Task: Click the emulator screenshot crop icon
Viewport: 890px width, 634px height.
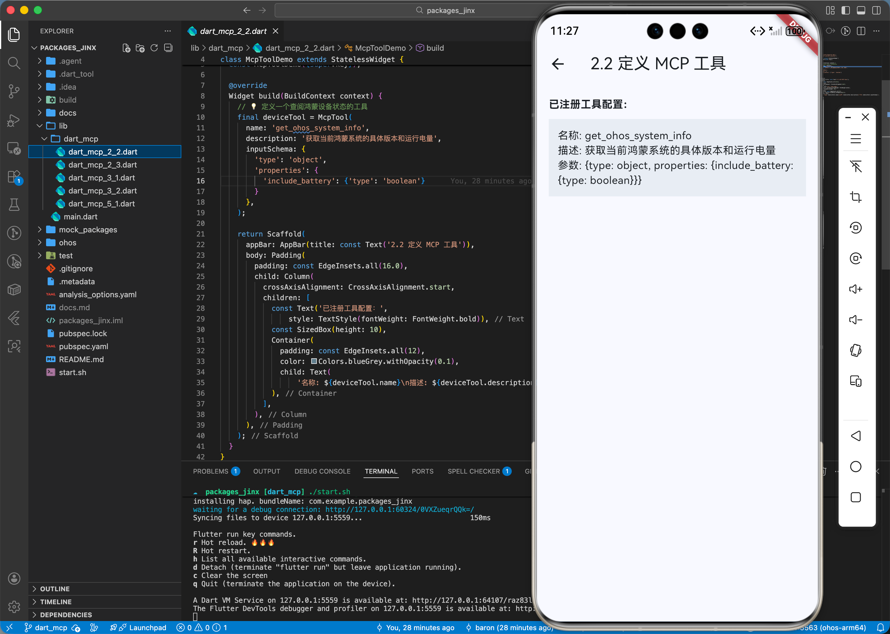Action: coord(856,197)
